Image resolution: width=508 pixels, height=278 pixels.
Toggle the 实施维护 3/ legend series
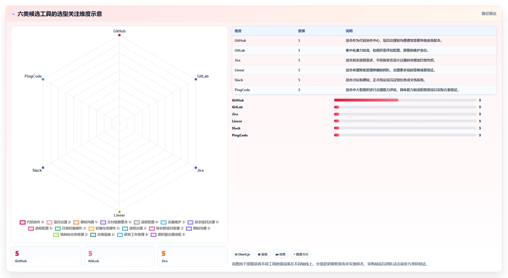click(173, 222)
